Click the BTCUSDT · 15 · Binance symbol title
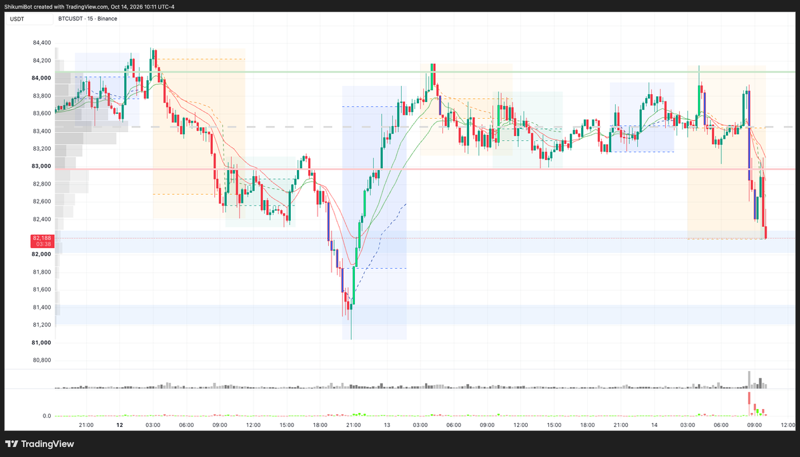The image size is (800, 457). [88, 19]
